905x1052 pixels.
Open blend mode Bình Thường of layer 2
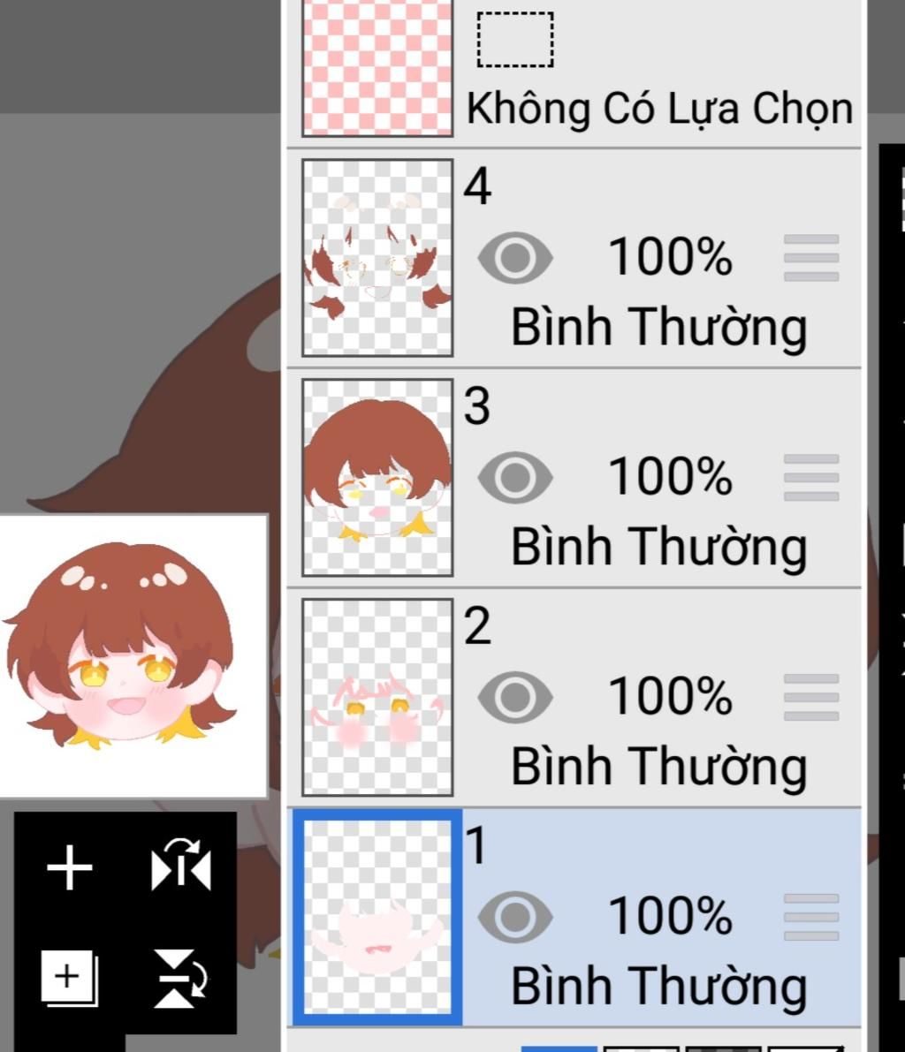(658, 766)
